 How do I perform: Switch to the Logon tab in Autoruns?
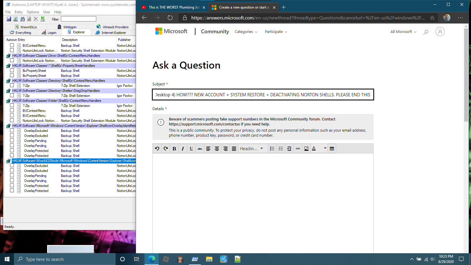click(49, 33)
